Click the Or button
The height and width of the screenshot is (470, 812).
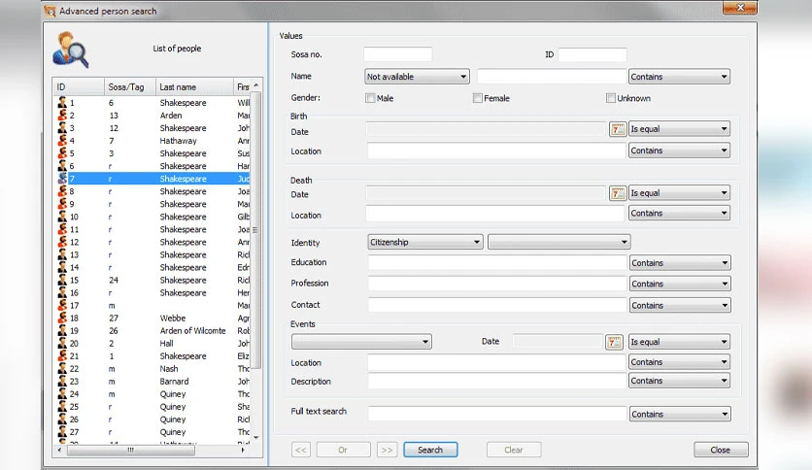343,450
